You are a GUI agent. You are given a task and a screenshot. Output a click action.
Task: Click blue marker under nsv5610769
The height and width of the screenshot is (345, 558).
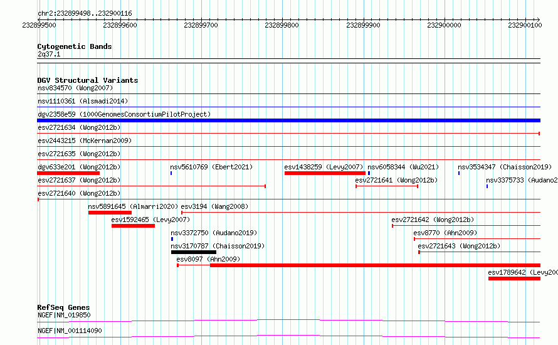pos(171,173)
